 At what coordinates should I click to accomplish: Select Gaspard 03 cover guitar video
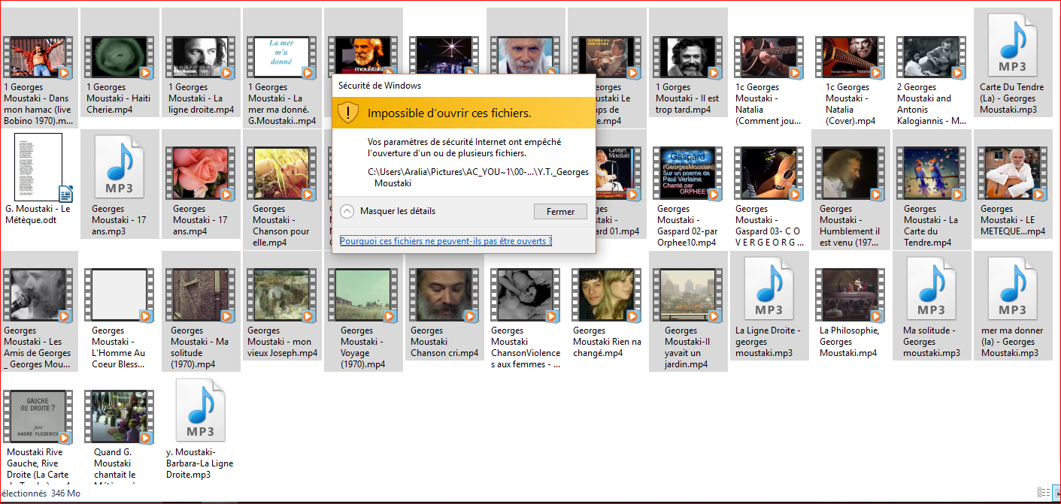[x=768, y=174]
